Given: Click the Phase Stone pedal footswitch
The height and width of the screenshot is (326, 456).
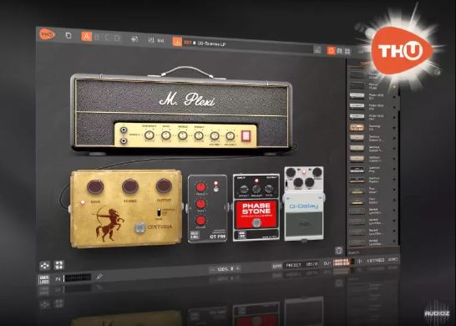Looking at the screenshot, I should pos(256,223).
